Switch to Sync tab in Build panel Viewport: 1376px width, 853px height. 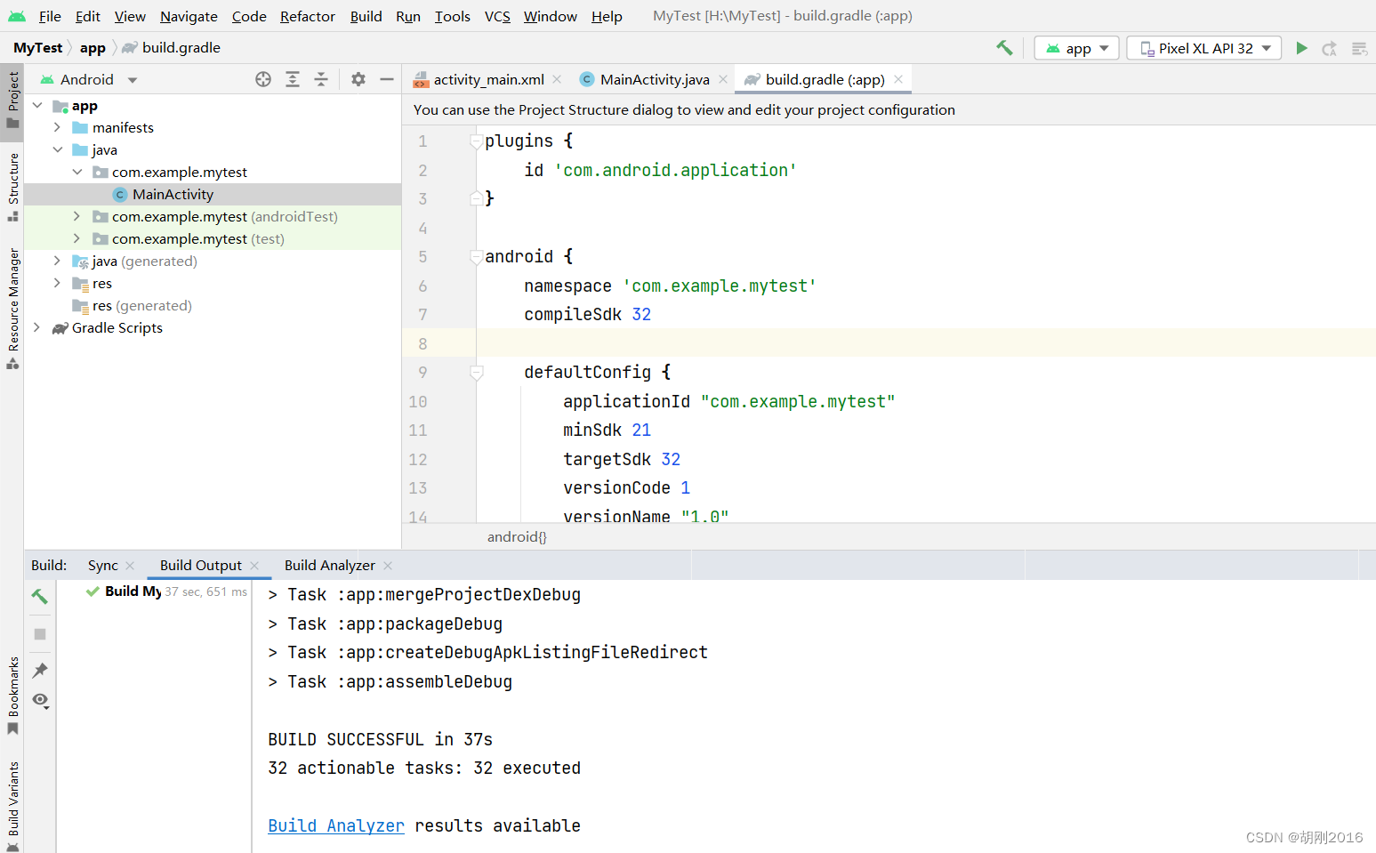pyautogui.click(x=102, y=566)
